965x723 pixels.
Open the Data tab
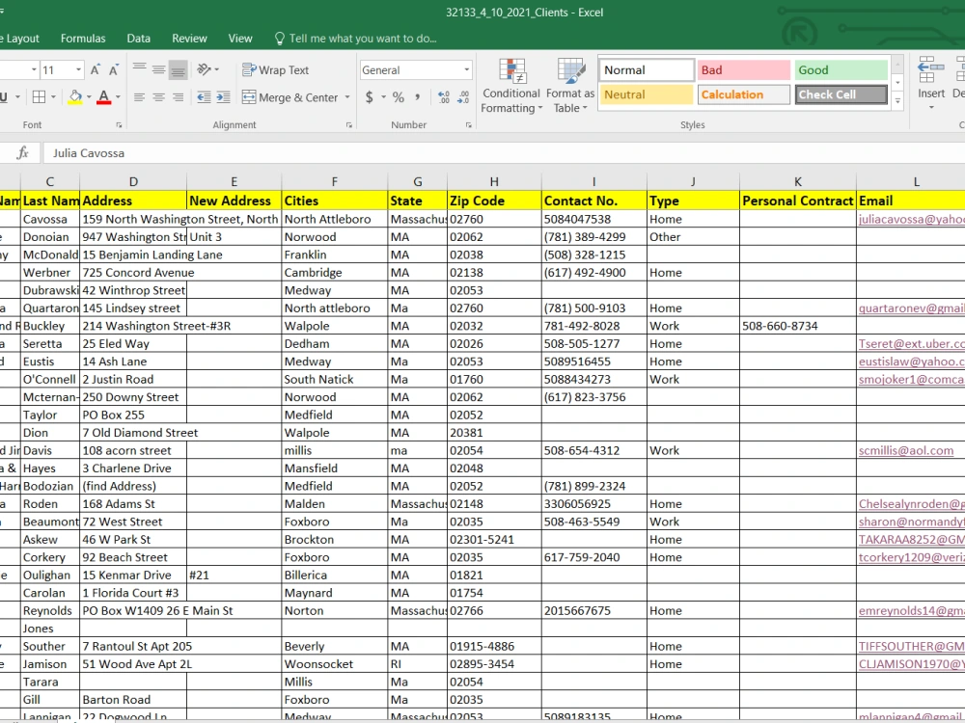(x=138, y=39)
